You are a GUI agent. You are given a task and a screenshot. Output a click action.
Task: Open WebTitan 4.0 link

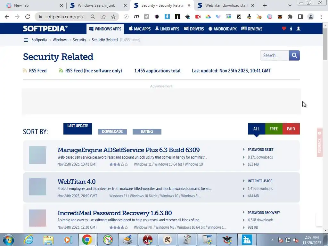click(x=77, y=182)
